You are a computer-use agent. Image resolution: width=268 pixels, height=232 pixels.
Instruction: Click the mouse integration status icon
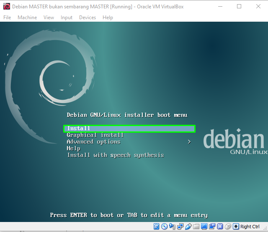coord(228,227)
